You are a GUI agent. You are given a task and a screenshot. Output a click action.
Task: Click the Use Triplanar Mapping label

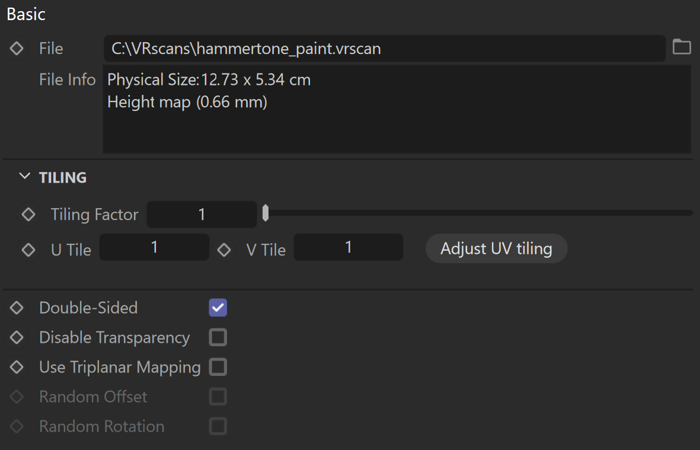tap(120, 368)
